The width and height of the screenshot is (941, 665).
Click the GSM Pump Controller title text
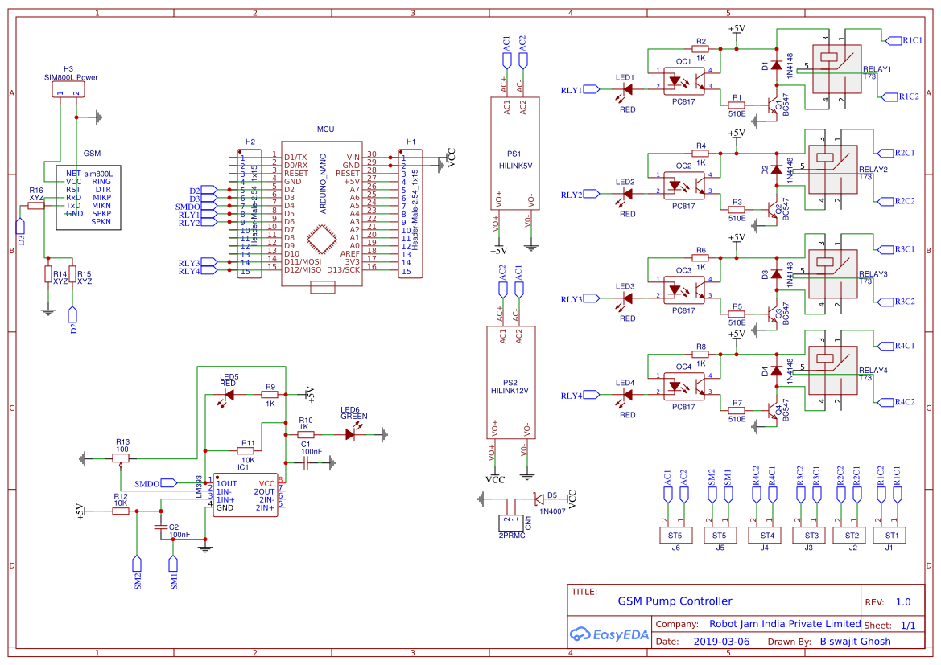[x=675, y=601]
